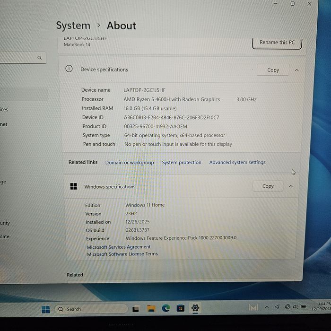The width and height of the screenshot is (331, 331).
Task: Click the Windows logo in specifications header
Action: point(73,186)
